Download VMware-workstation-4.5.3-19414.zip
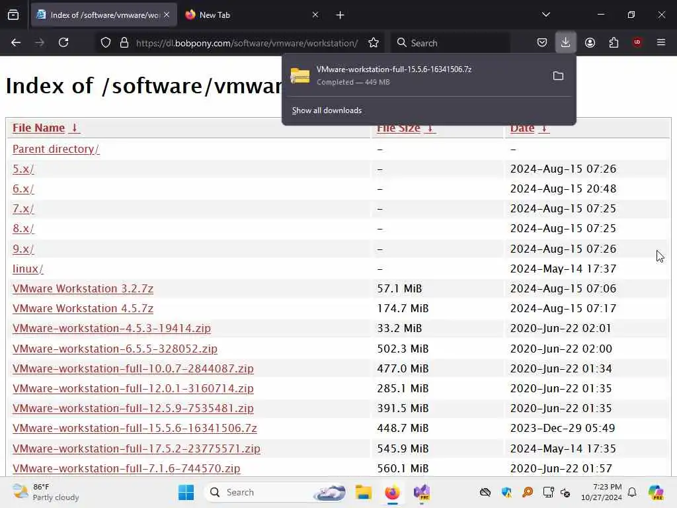Screen dimensions: 677x508 tap(111, 328)
